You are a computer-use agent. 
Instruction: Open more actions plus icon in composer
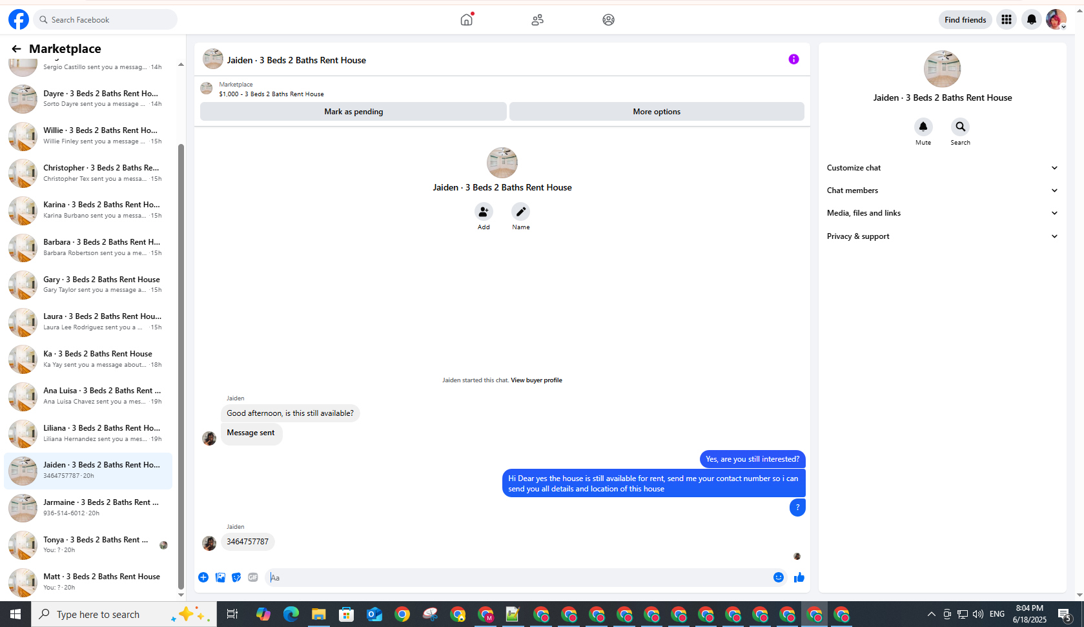click(203, 577)
